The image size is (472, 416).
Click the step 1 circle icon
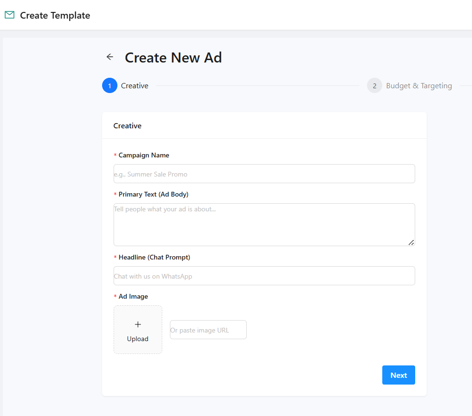pos(110,86)
